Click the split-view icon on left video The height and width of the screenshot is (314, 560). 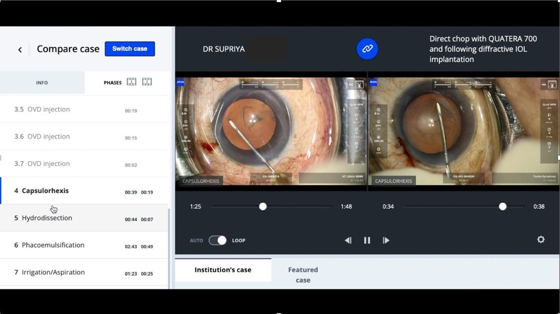point(359,85)
